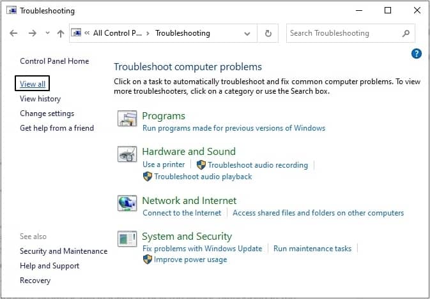Viewport: 430px width, 299px height.
Task: Open the Programs category heading
Action: pyautogui.click(x=164, y=116)
